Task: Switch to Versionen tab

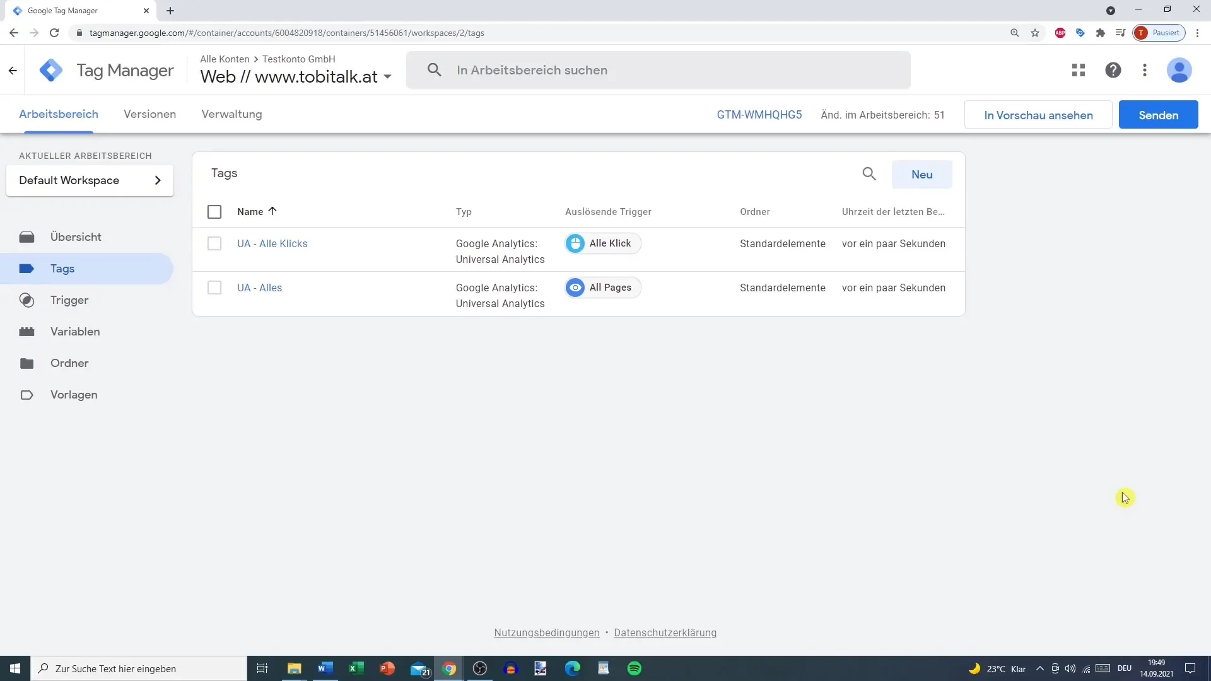Action: [149, 114]
